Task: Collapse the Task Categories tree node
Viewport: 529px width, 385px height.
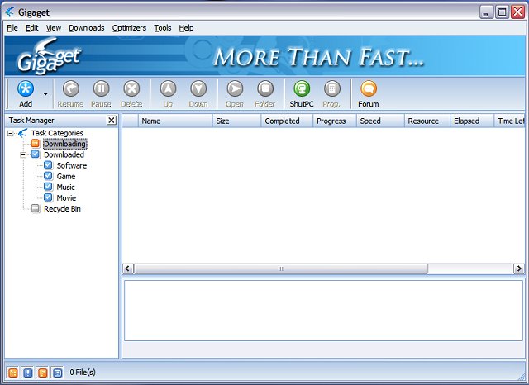Action: (11, 134)
